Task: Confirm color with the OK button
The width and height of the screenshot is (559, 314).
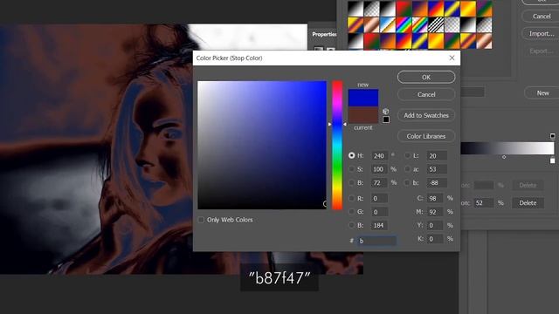Action: [426, 77]
